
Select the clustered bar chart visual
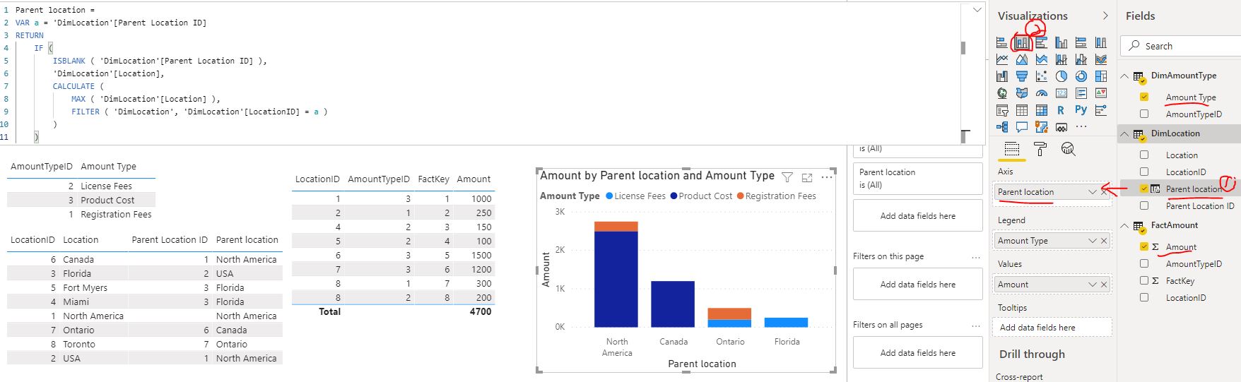click(1042, 42)
